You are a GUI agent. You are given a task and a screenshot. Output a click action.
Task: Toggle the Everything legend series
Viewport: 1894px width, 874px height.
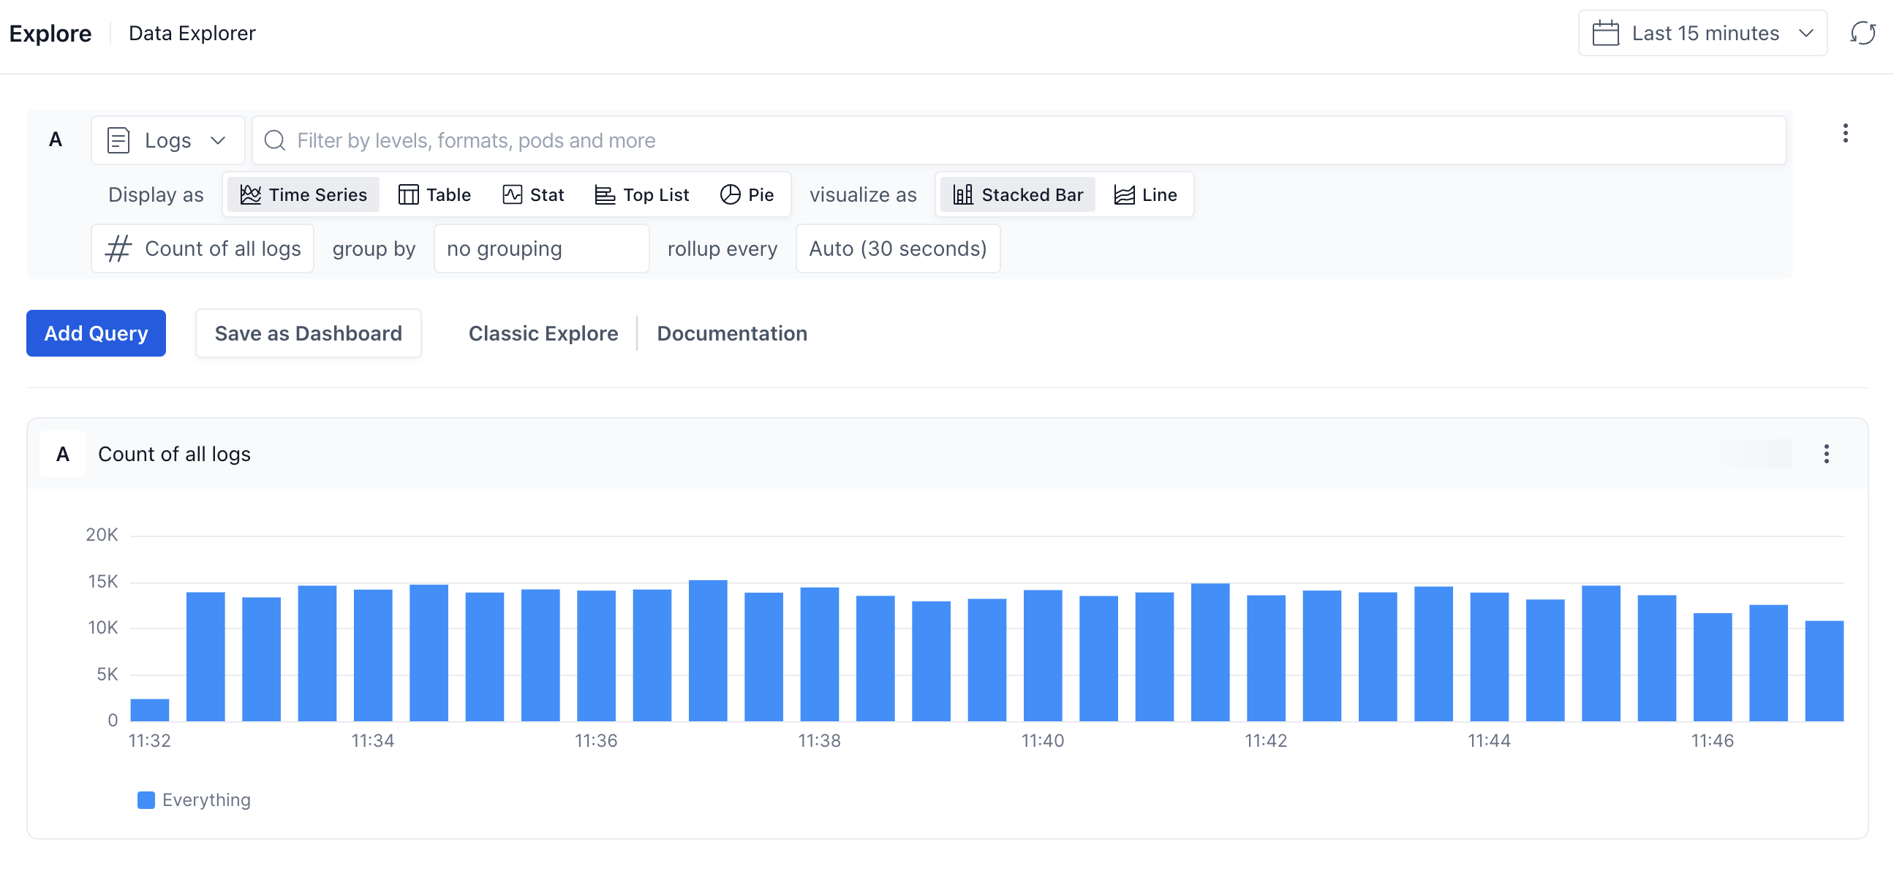pos(195,799)
